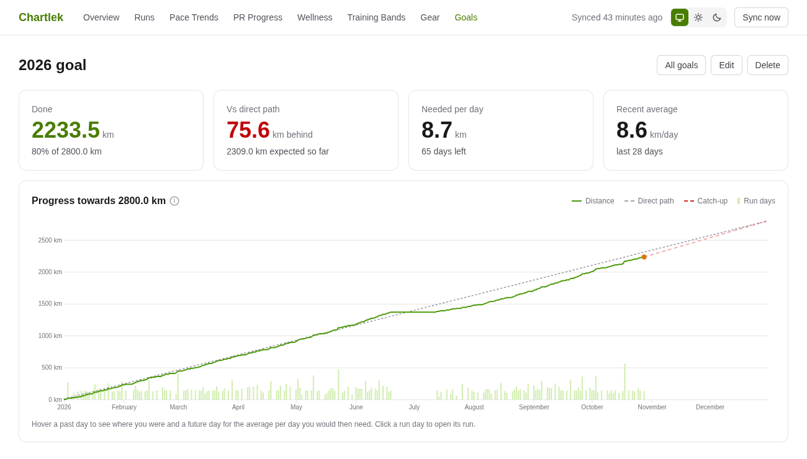Image resolution: width=807 pixels, height=459 pixels.
Task: Toggle the Distance legend series
Action: (593, 201)
